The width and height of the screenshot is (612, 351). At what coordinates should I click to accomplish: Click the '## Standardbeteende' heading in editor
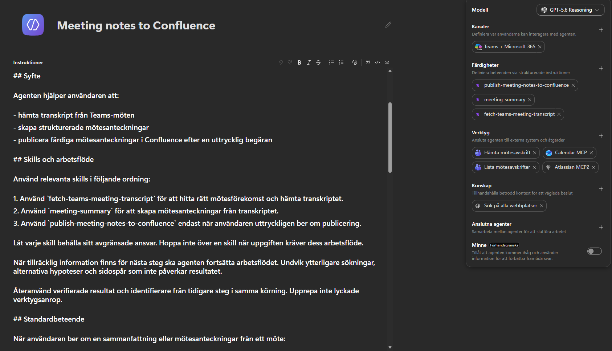(49, 319)
